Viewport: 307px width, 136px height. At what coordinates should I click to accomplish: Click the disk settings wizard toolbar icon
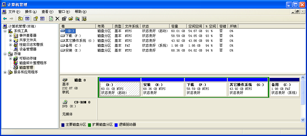[84, 19]
